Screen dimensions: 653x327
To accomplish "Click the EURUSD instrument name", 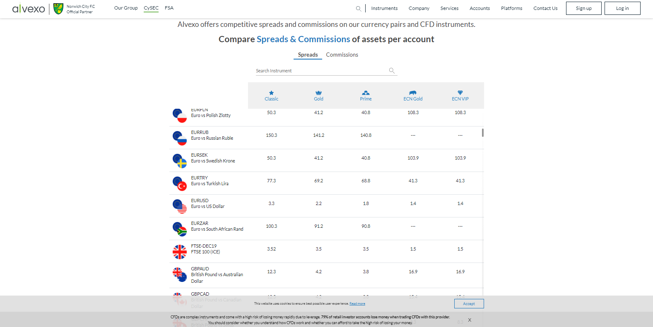I will coord(200,200).
